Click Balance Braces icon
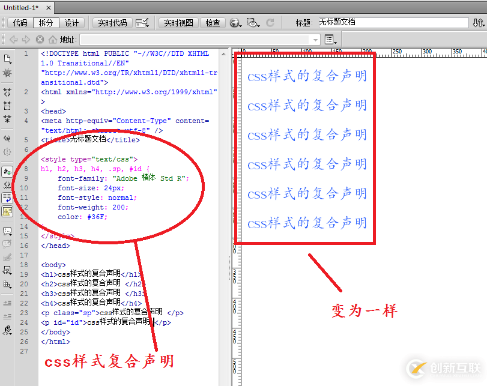The height and width of the screenshot is (386, 487). (7, 152)
